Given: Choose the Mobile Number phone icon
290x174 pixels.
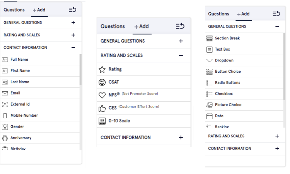Looking at the screenshot, I should (x=5, y=116).
